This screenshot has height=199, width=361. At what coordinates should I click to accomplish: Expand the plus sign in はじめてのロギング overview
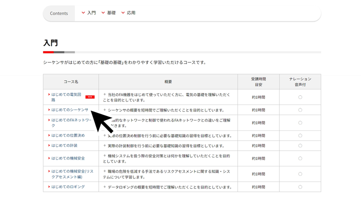point(105,186)
